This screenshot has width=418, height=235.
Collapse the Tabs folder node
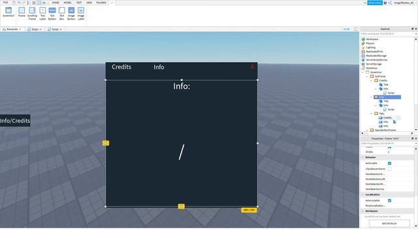(371, 114)
